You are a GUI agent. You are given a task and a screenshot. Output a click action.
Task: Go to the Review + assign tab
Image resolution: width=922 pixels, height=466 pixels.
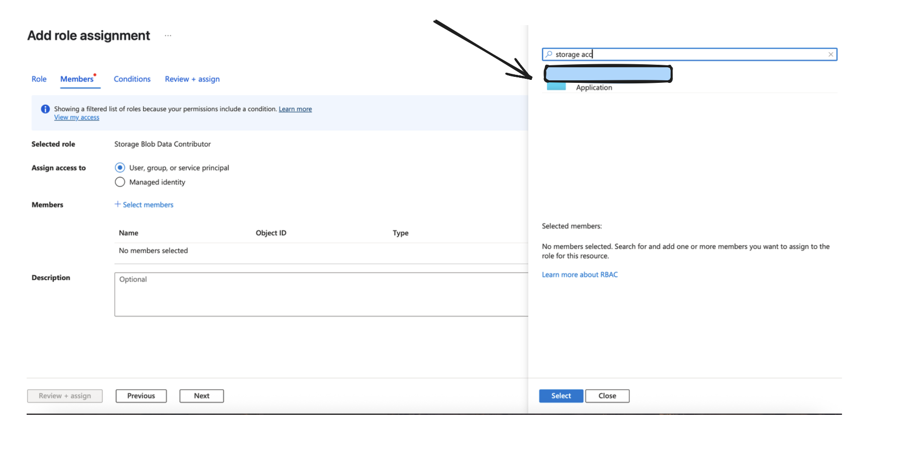(x=192, y=79)
